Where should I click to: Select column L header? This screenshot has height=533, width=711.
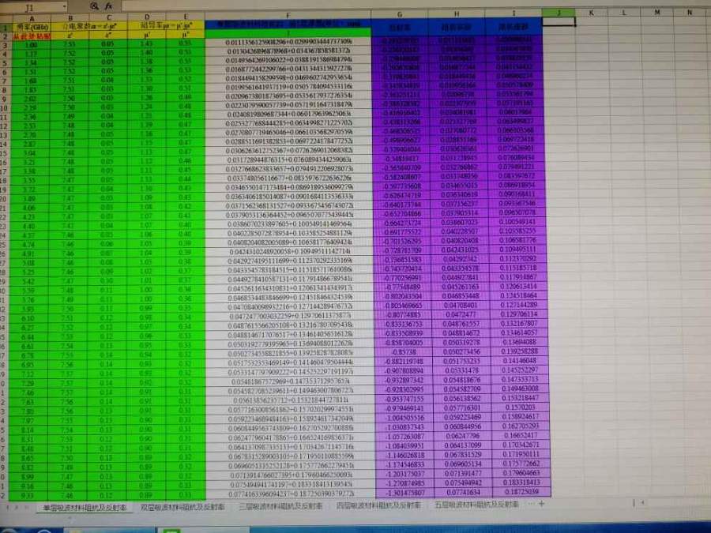624,13
